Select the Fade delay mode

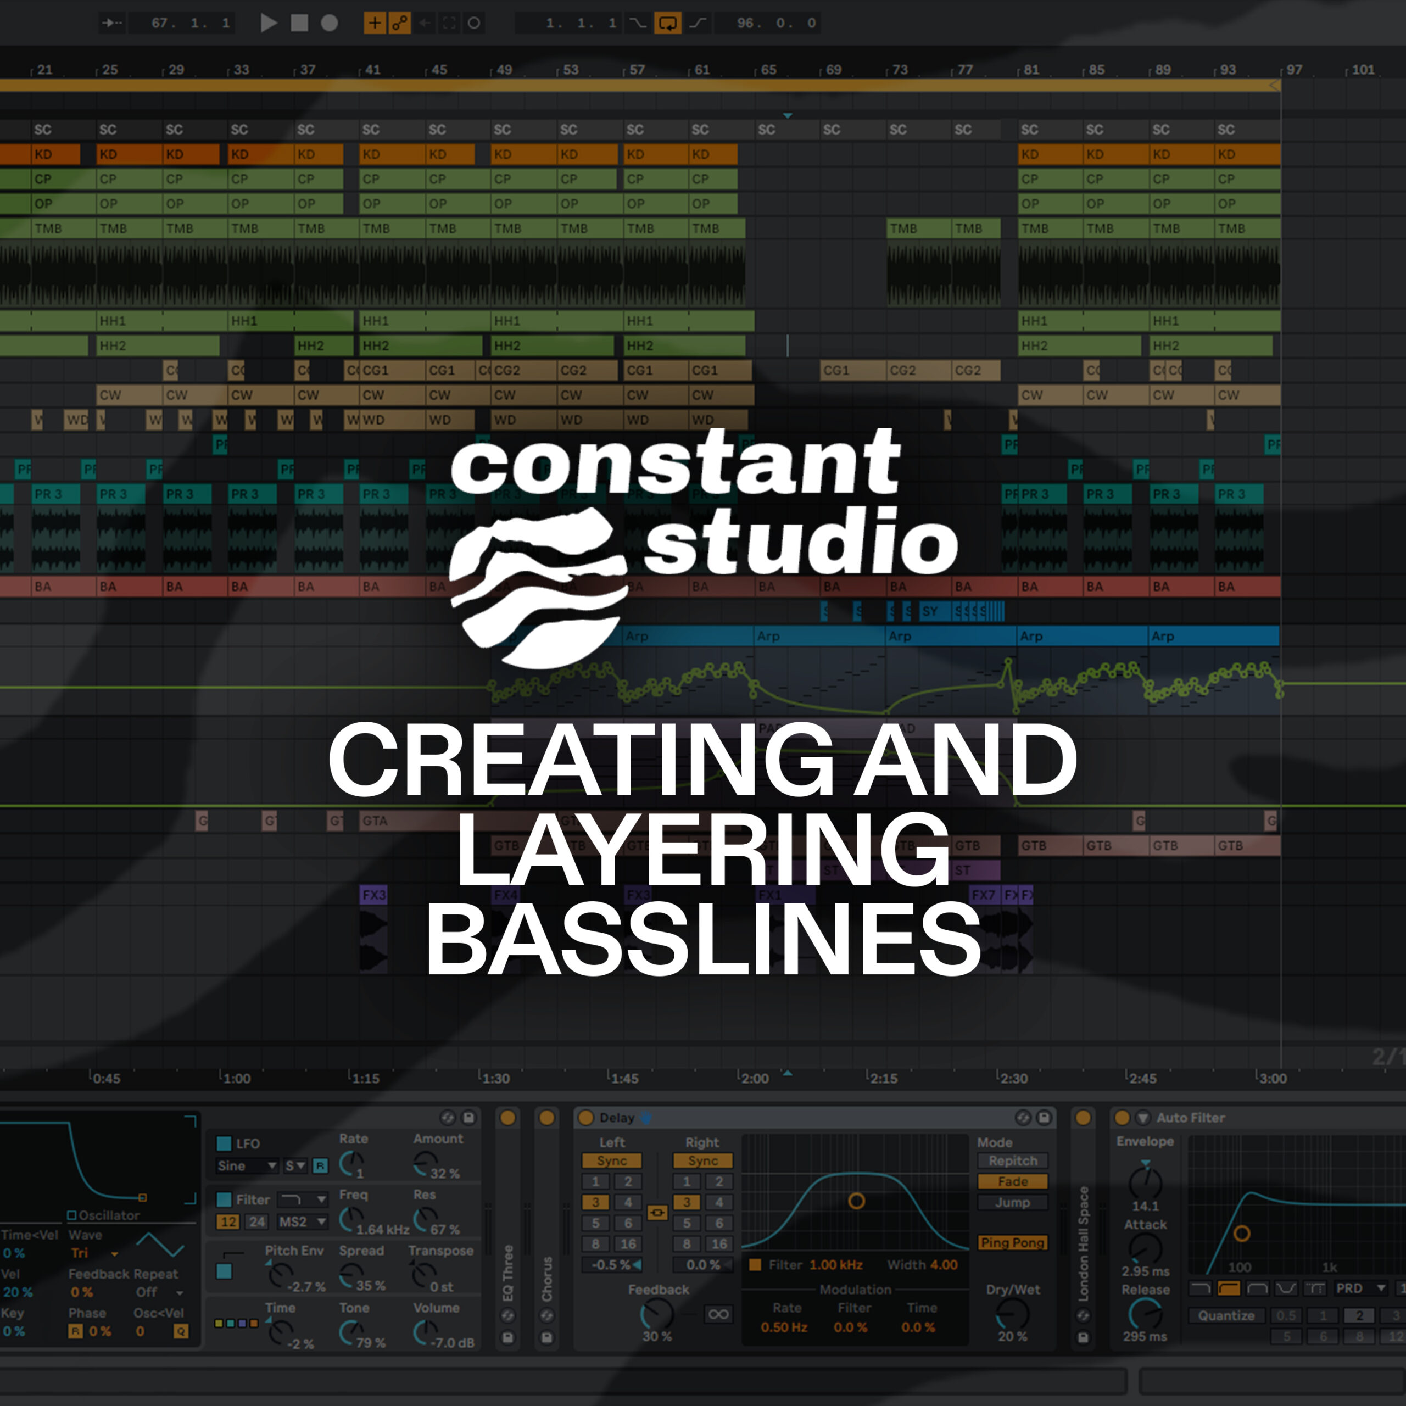pos(1012,1182)
